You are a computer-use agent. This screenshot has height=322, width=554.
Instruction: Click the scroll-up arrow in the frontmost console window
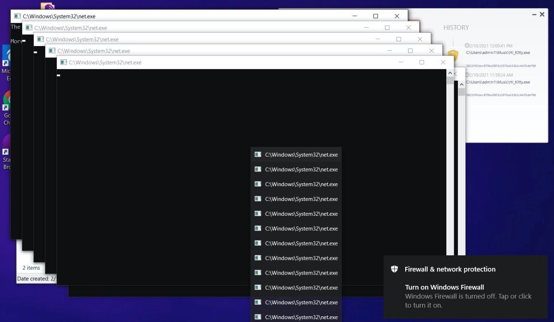coord(450,73)
